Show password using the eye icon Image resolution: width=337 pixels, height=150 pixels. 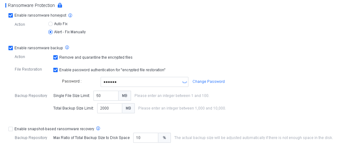click(184, 82)
